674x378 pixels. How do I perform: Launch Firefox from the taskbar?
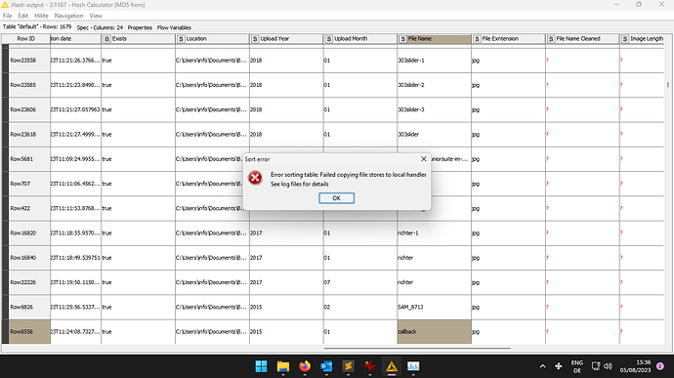coord(305,366)
